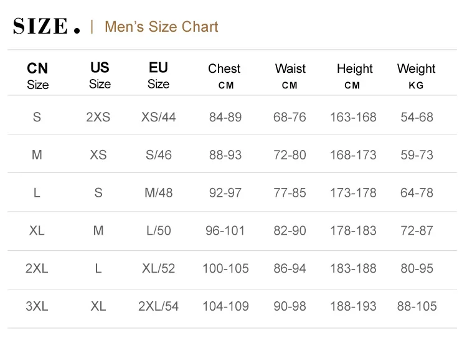Click the 3XL CN size cell
This screenshot has height=338, width=467.
pos(37,306)
